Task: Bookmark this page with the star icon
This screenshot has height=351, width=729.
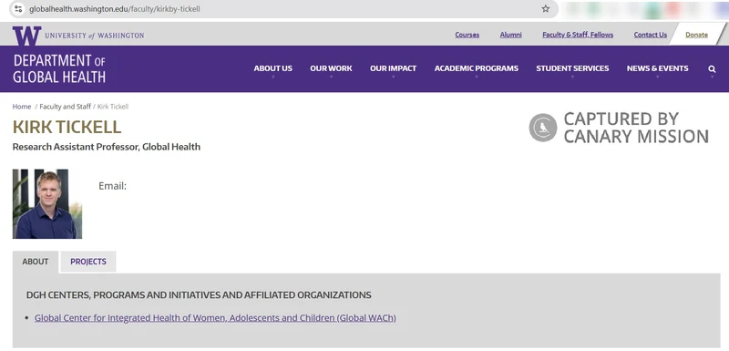Action: click(x=545, y=8)
